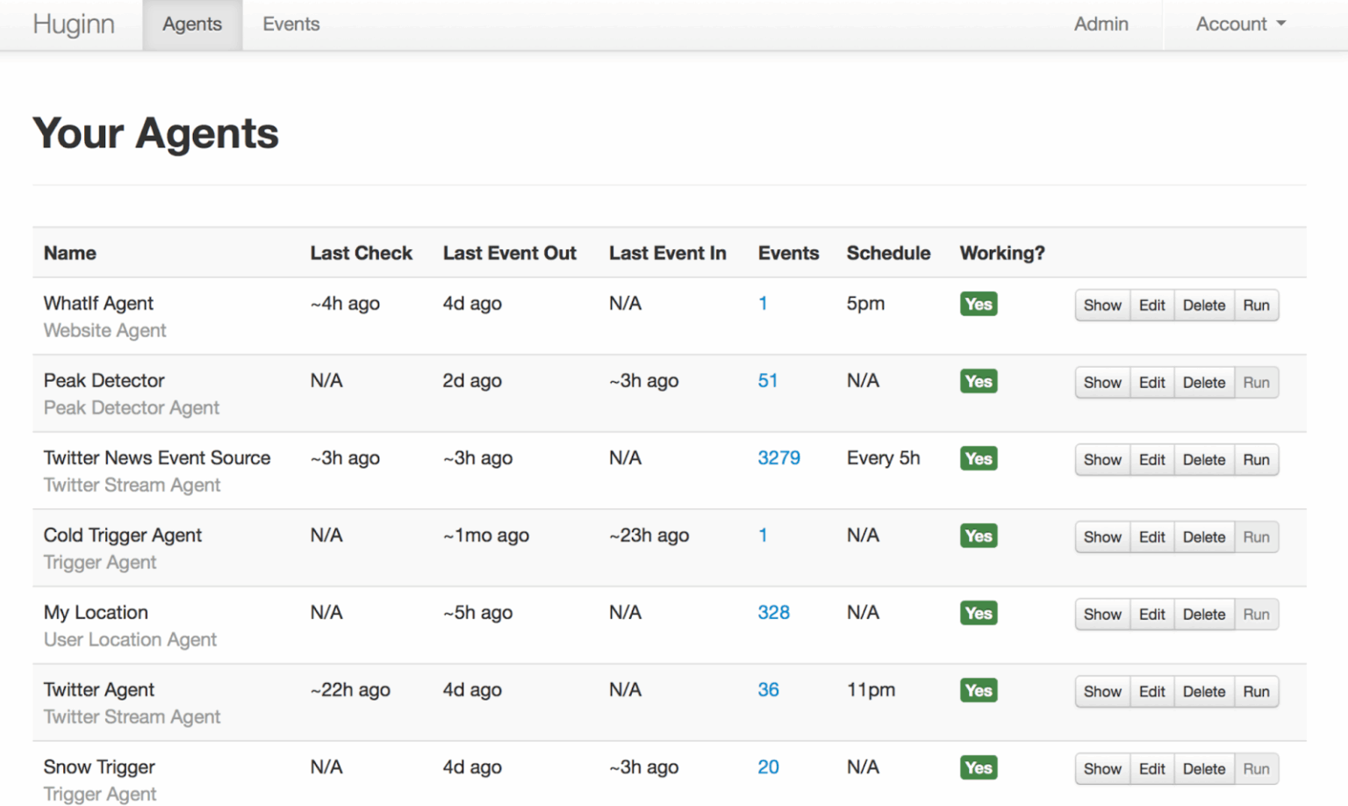Screen dimensions: 1348x806
Task: Delete the Snow Trigger agent
Action: [1203, 768]
